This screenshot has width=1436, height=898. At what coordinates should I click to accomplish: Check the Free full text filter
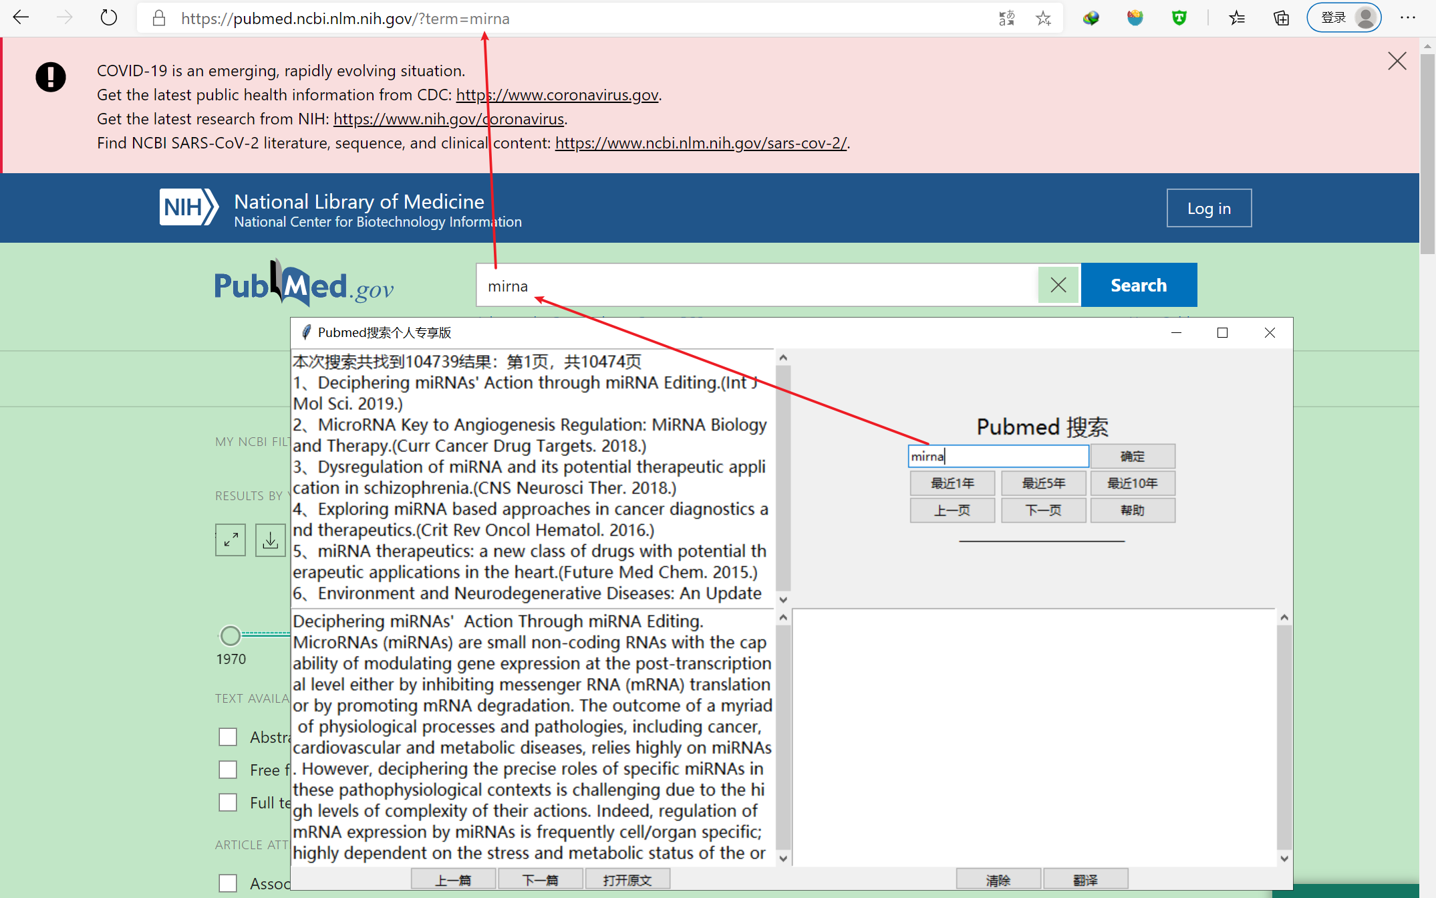point(228,769)
